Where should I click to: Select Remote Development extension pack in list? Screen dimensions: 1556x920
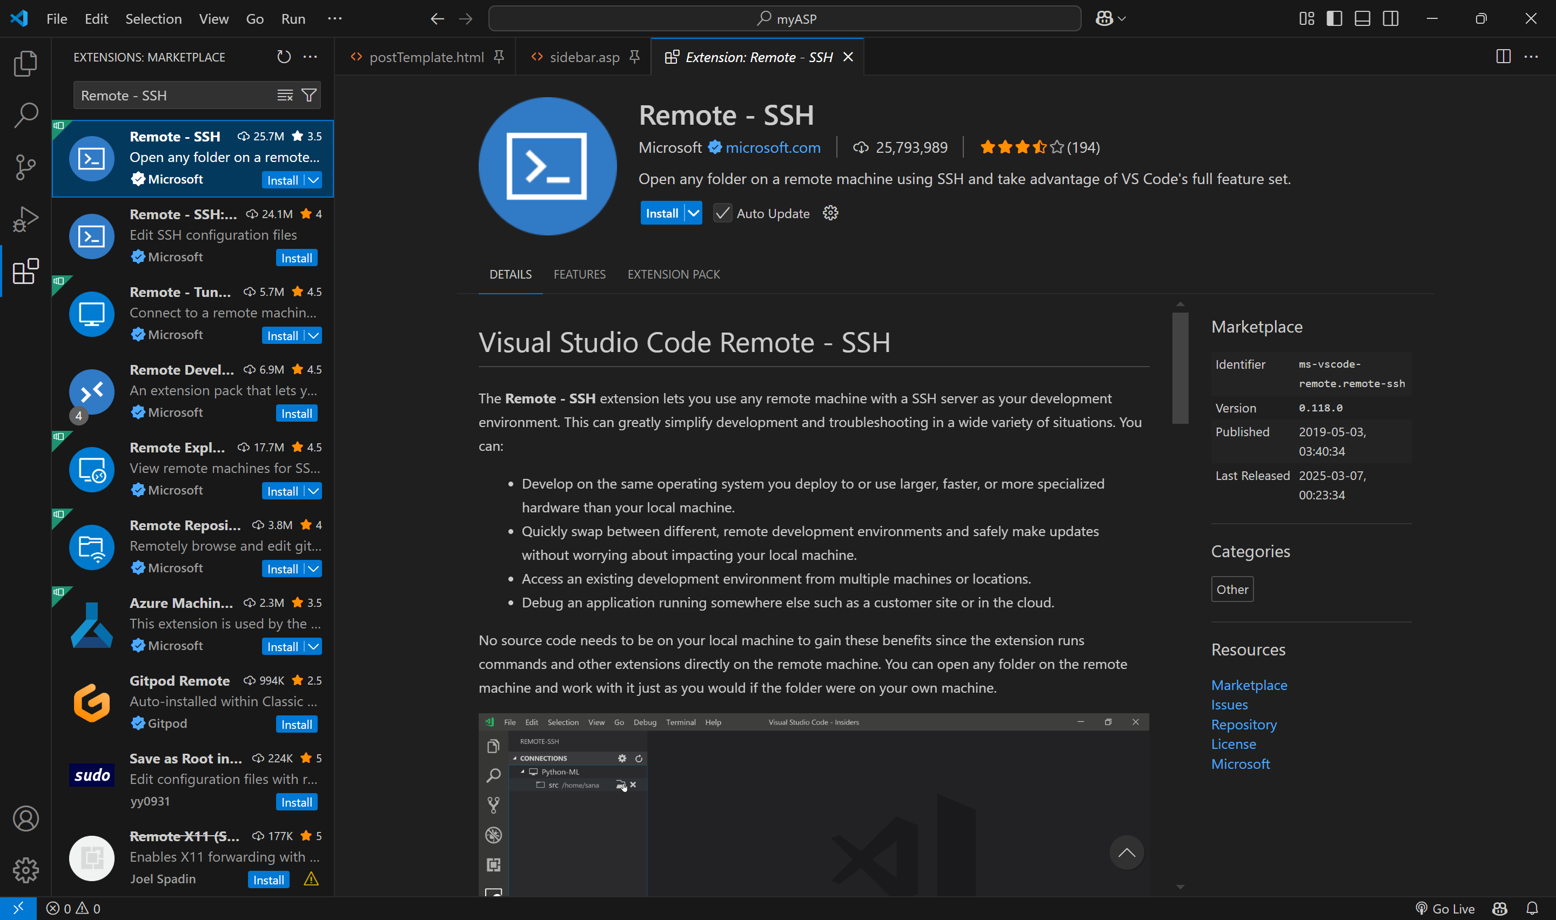pyautogui.click(x=193, y=392)
